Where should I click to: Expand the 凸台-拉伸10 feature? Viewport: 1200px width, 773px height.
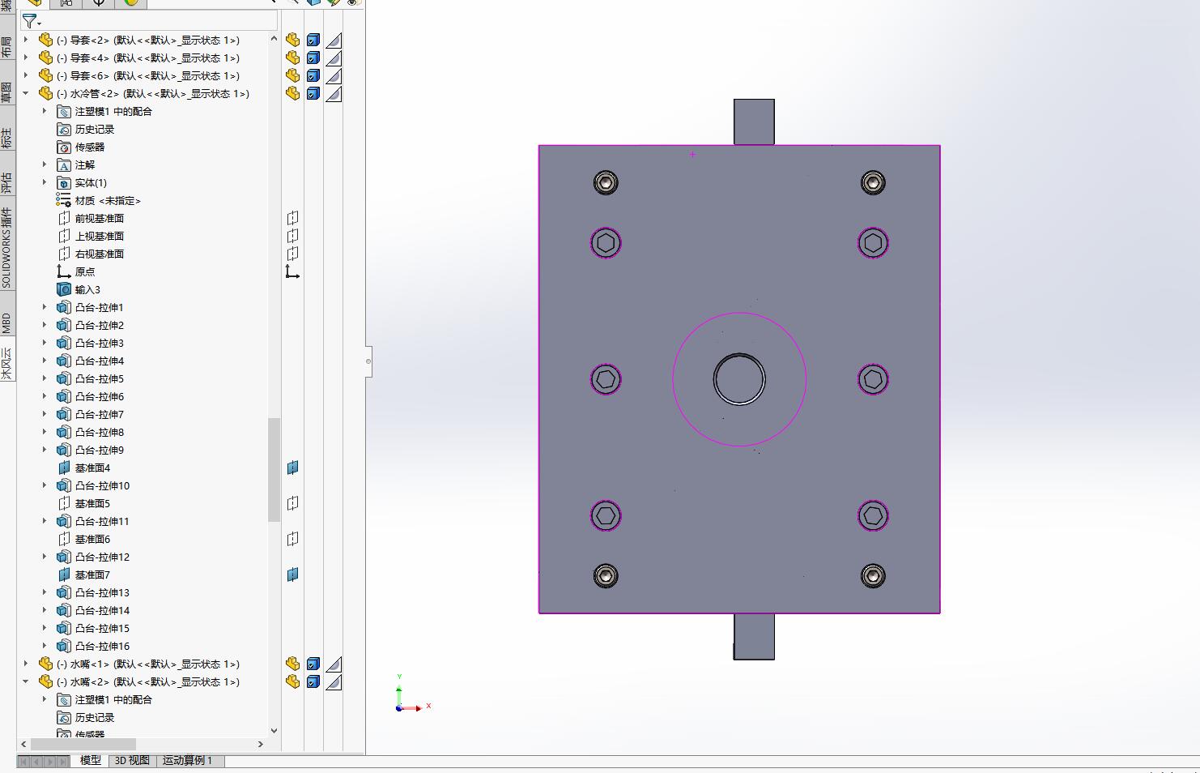[x=45, y=485]
